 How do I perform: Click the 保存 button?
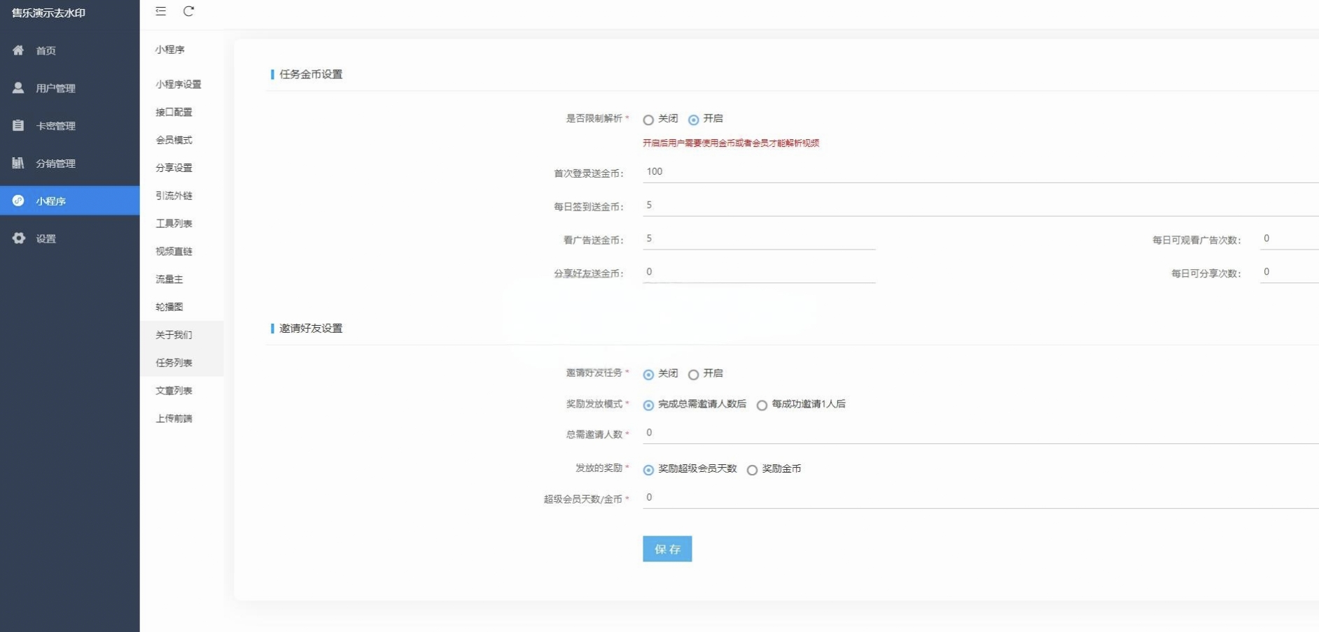667,549
